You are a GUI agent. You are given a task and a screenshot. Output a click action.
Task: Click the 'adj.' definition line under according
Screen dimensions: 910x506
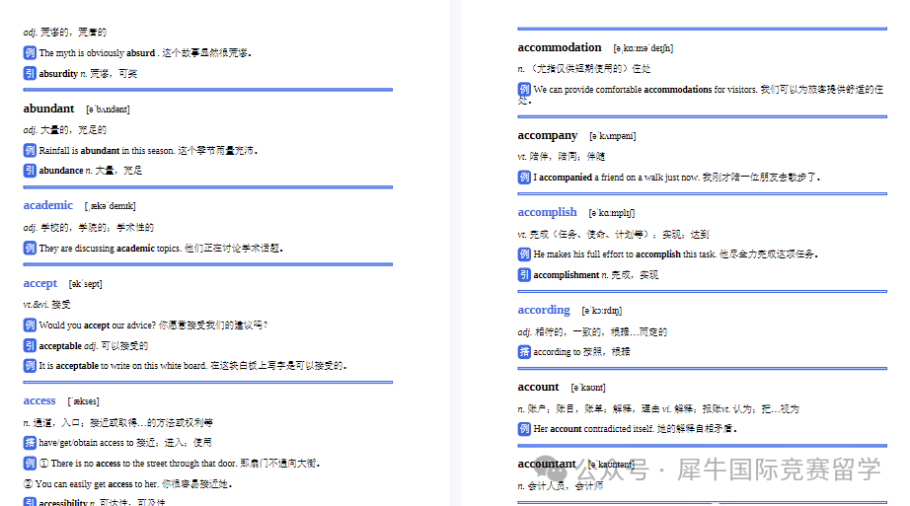592,332
